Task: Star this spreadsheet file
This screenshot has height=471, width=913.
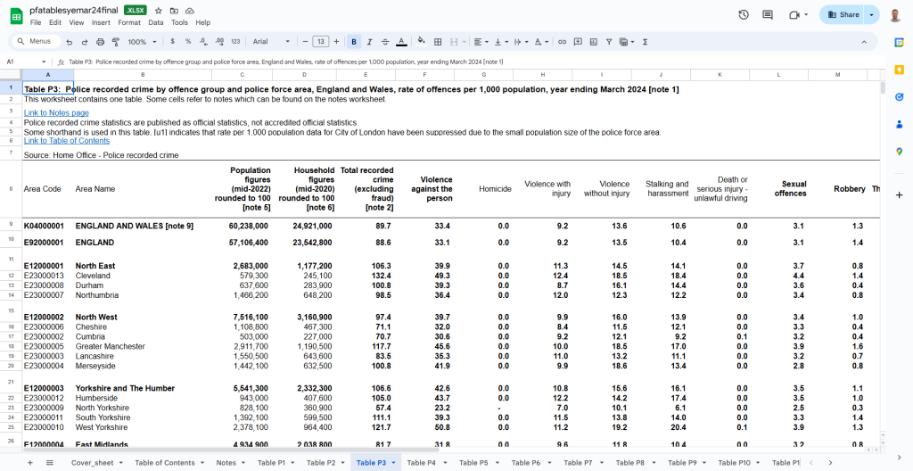Action: tap(159, 10)
